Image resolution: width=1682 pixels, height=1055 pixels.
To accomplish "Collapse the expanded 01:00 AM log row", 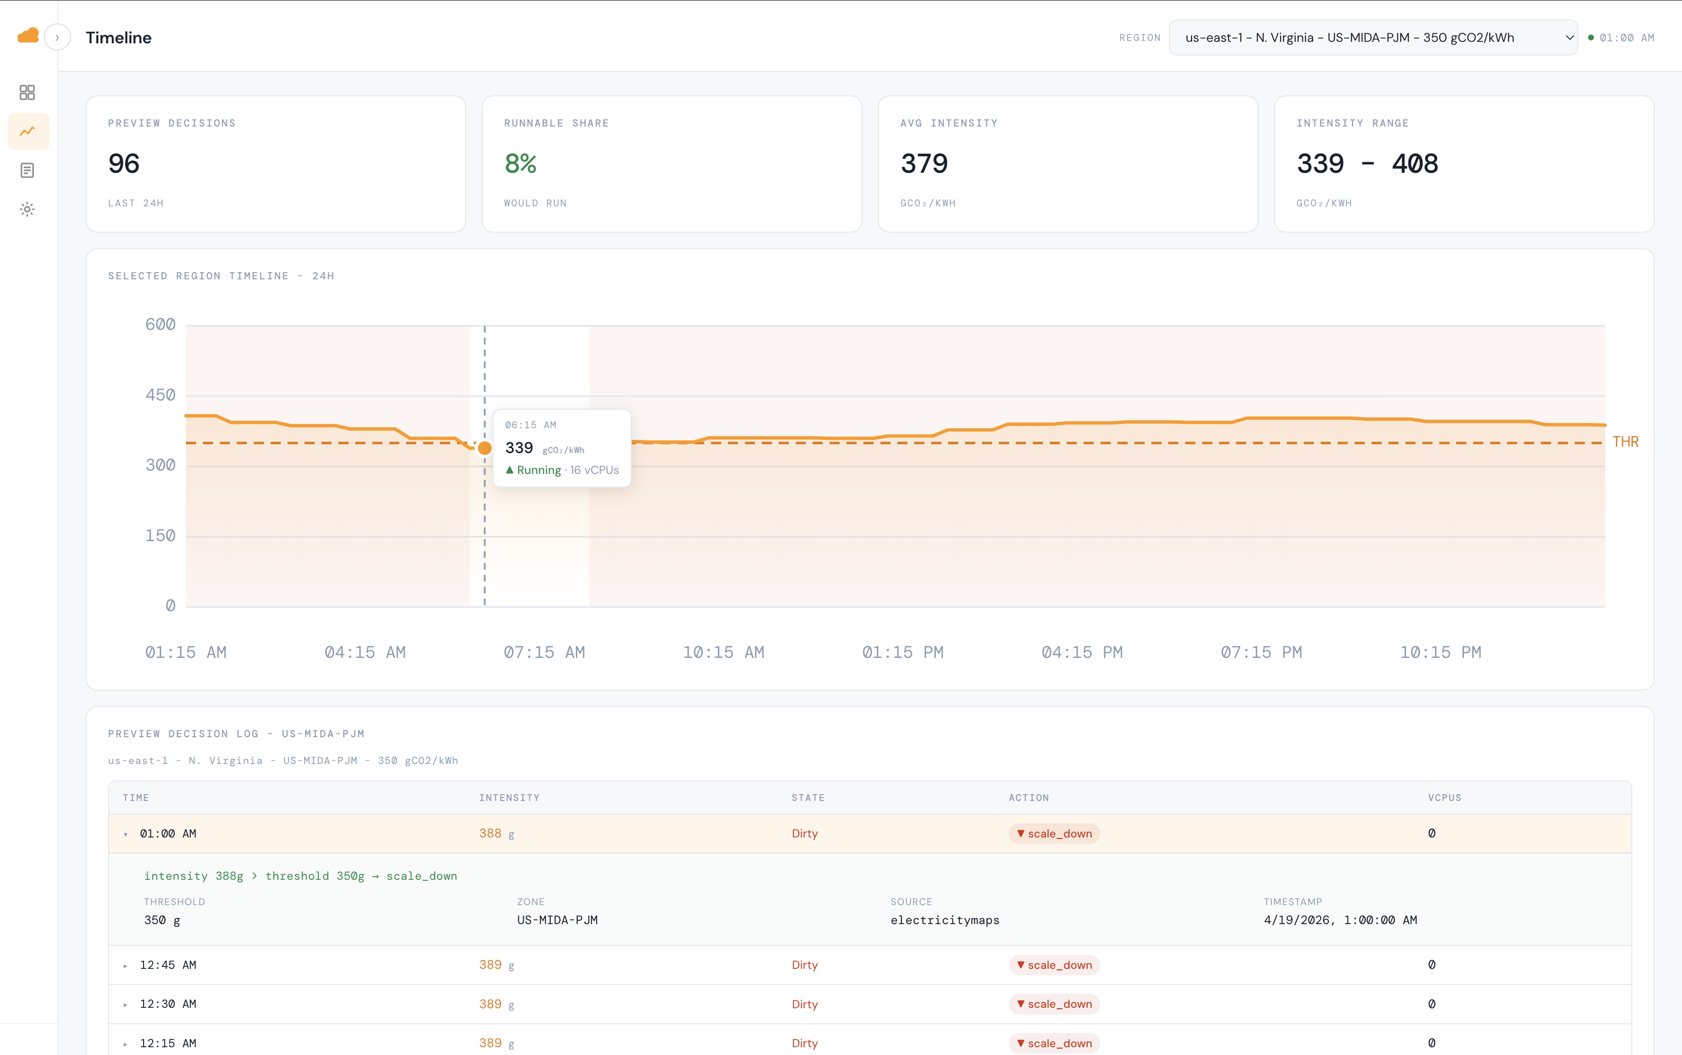I will (x=126, y=834).
